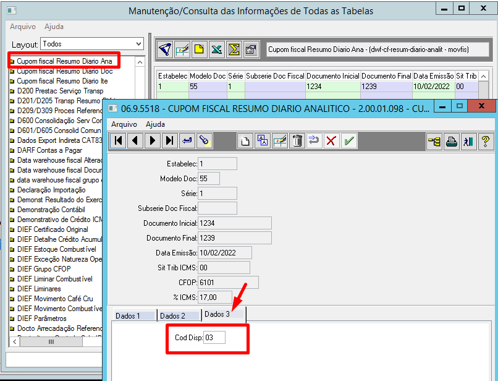The height and width of the screenshot is (381, 498).
Task: Select D200 Prestac Serviço Transp item
Action: pyautogui.click(x=60, y=91)
